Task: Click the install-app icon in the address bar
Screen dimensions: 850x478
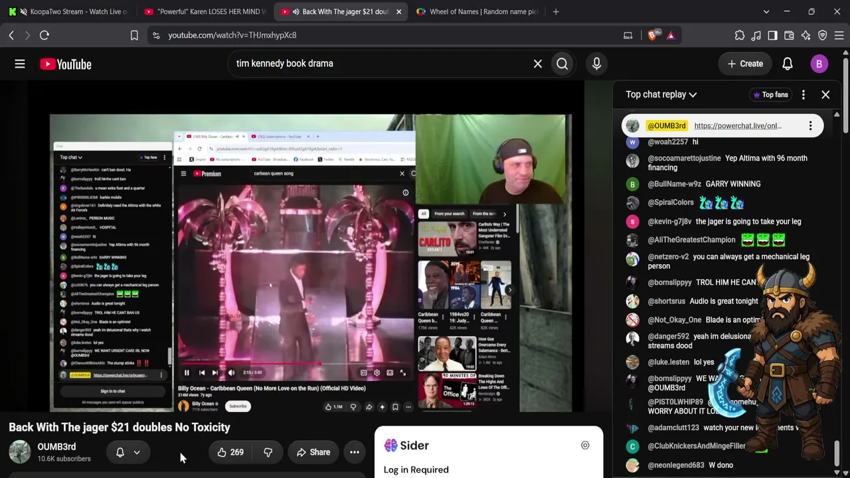Action: tap(628, 35)
